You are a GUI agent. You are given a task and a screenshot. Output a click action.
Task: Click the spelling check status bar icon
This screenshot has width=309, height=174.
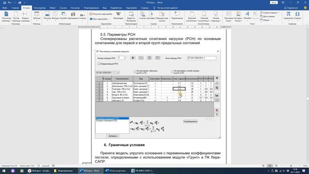[39, 166]
